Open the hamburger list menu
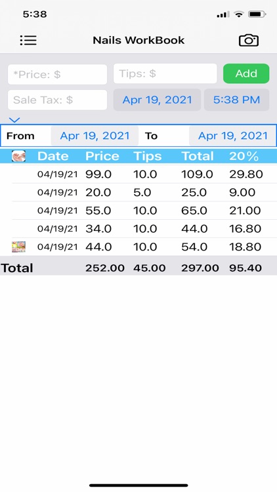Viewport: 277px width, 492px height. point(28,40)
